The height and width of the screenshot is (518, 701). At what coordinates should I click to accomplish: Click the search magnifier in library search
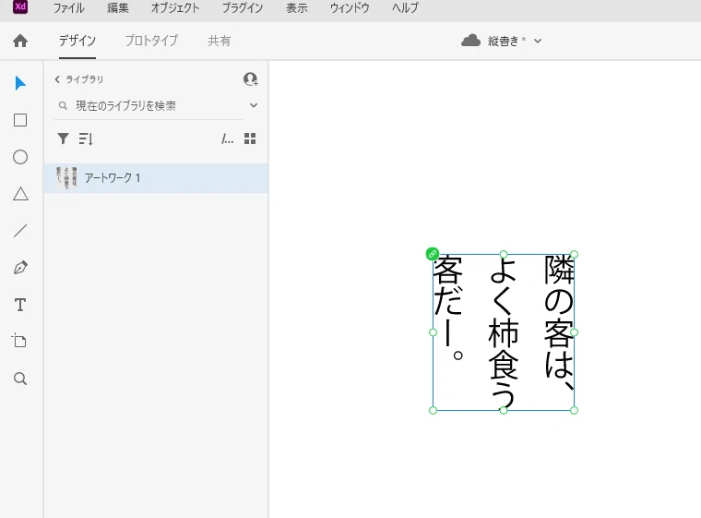[x=63, y=105]
